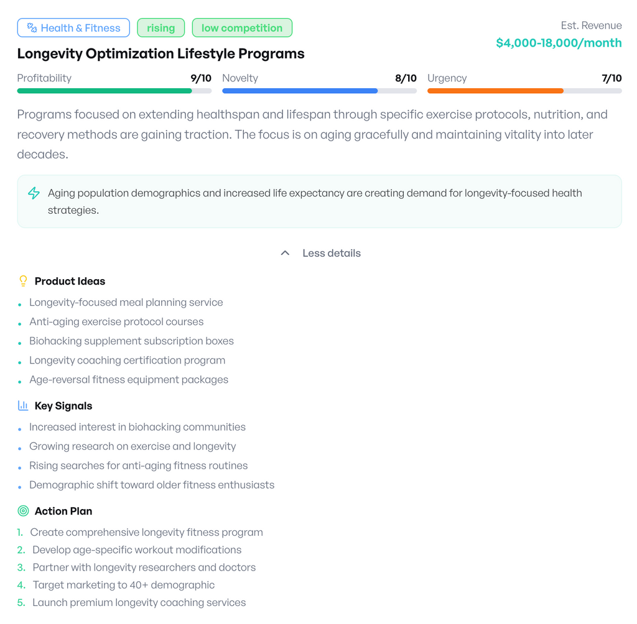Image resolution: width=637 pixels, height=624 pixels.
Task: Click the Less details toggle text
Action: tap(332, 253)
